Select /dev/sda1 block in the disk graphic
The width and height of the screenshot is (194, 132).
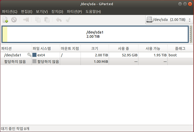[95, 34]
